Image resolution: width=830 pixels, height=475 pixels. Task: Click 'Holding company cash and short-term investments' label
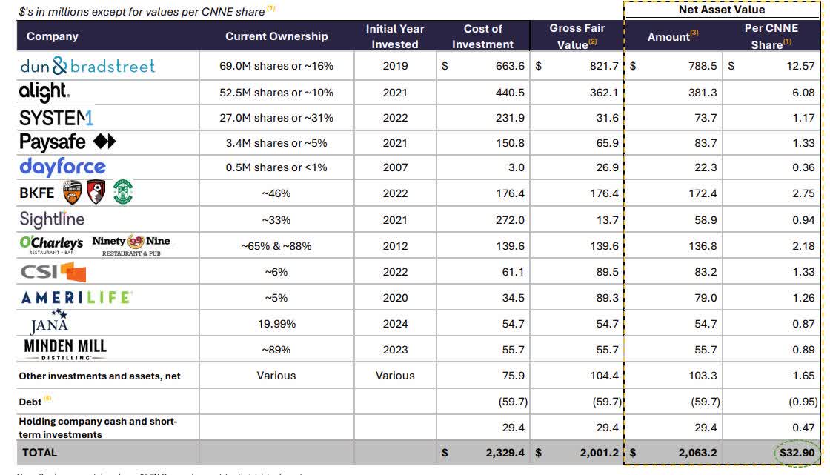click(98, 428)
